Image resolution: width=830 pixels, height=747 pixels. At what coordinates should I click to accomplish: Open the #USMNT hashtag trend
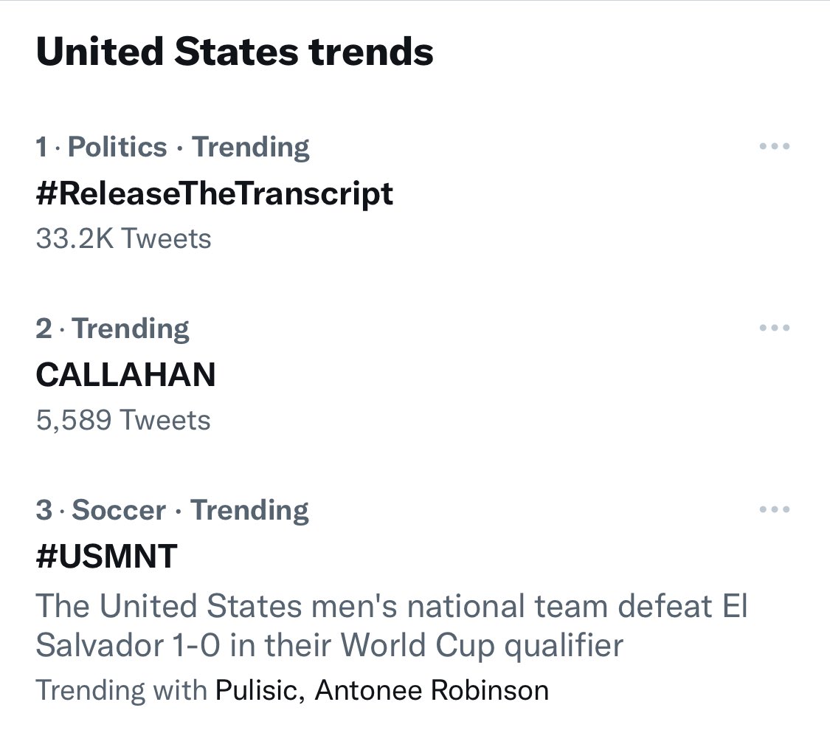106,556
